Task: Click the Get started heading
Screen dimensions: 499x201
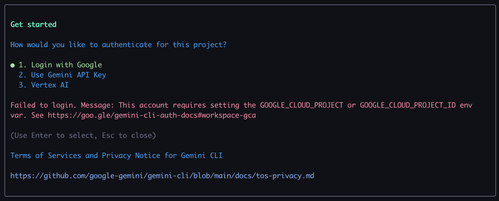Action: tap(33, 25)
